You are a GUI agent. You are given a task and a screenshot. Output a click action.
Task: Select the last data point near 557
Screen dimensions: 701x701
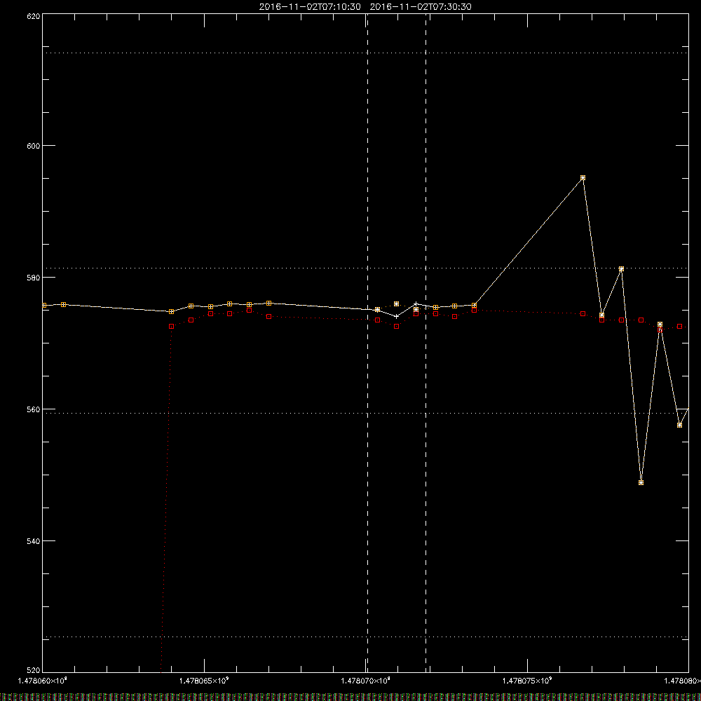[x=679, y=426]
